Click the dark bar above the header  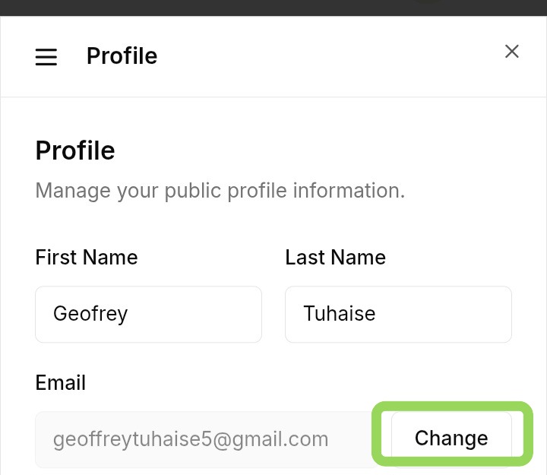pos(273,8)
